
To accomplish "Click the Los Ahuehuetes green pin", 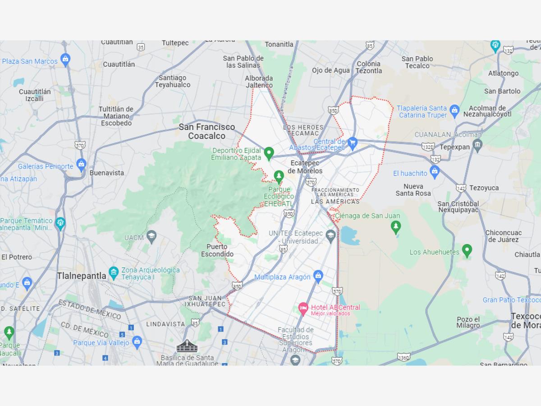I will pos(467,251).
